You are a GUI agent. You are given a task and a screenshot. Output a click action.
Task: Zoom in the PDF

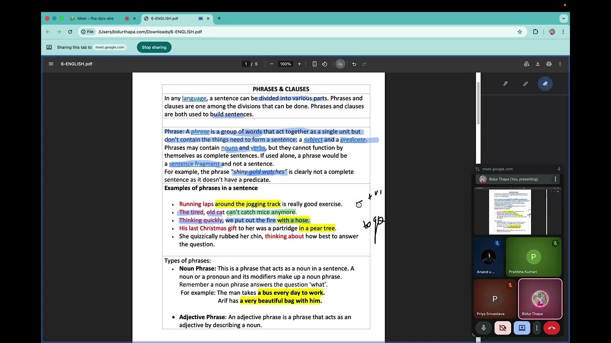point(299,64)
